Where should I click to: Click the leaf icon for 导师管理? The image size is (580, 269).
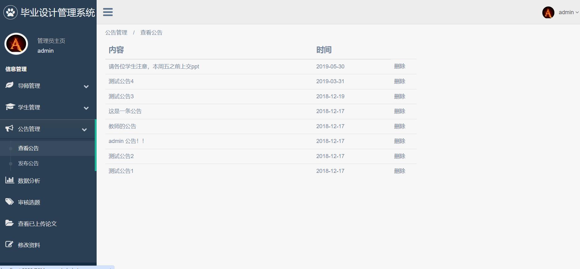pos(10,85)
